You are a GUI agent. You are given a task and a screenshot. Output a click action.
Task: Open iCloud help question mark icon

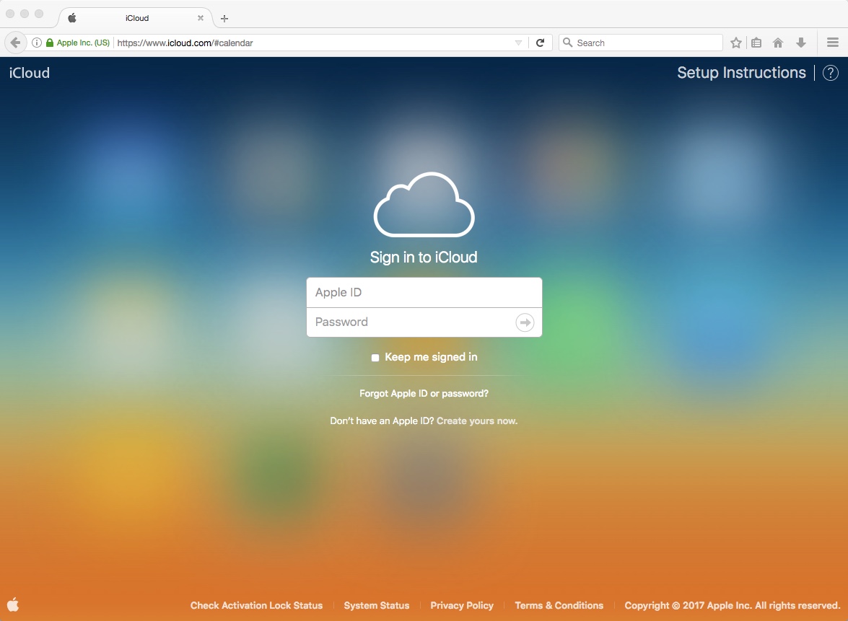(x=831, y=73)
